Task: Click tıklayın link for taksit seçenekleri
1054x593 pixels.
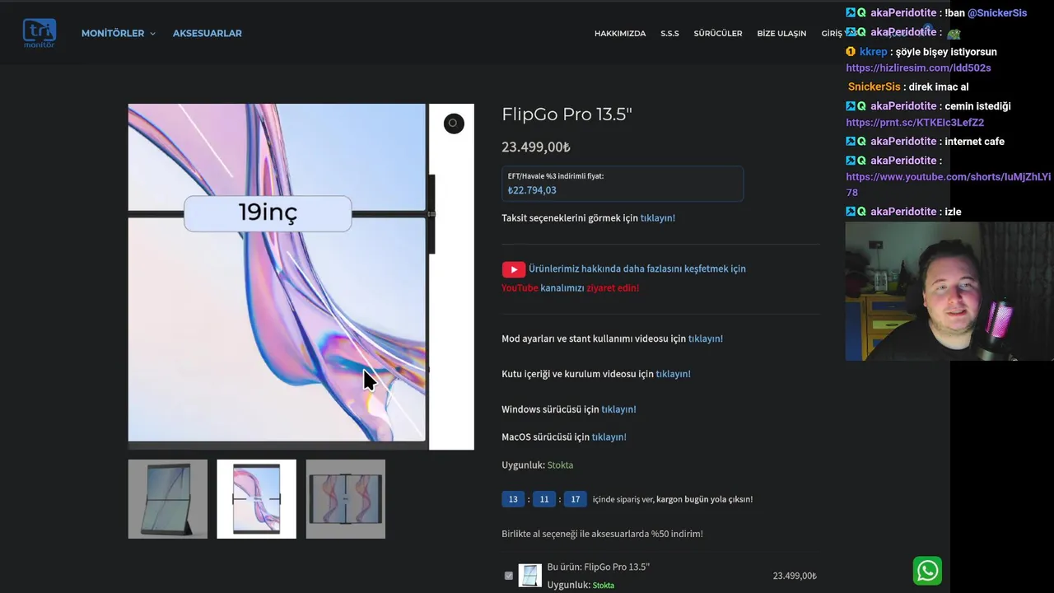Action: click(x=658, y=218)
